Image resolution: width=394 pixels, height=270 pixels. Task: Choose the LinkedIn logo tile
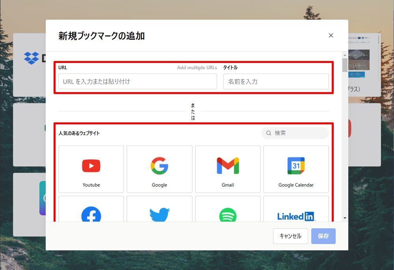296,209
